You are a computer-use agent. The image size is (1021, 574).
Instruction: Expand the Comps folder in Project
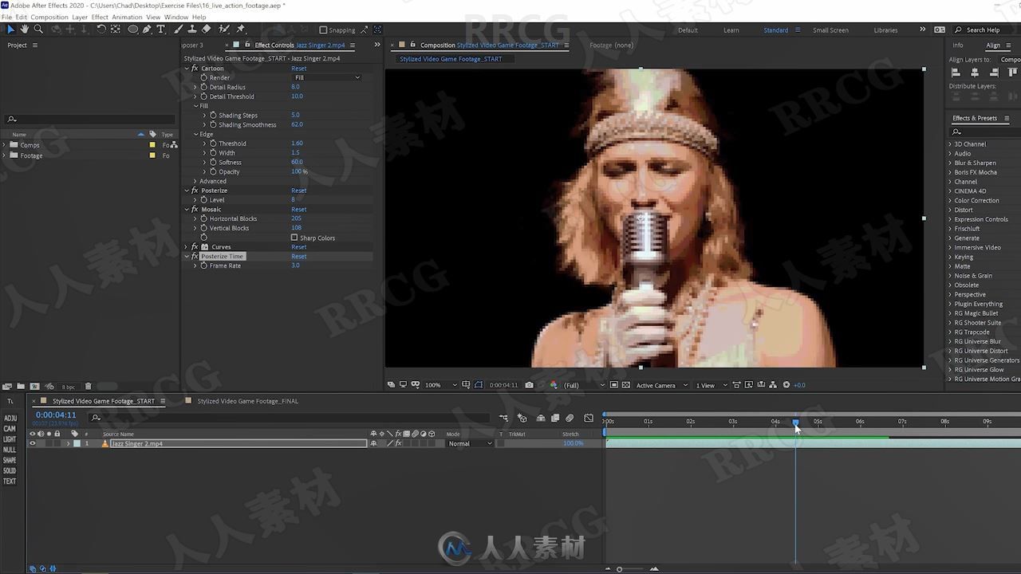[x=5, y=145]
